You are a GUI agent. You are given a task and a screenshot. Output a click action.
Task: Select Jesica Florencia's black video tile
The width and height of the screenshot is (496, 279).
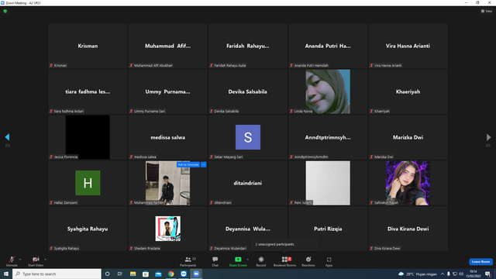click(88, 137)
